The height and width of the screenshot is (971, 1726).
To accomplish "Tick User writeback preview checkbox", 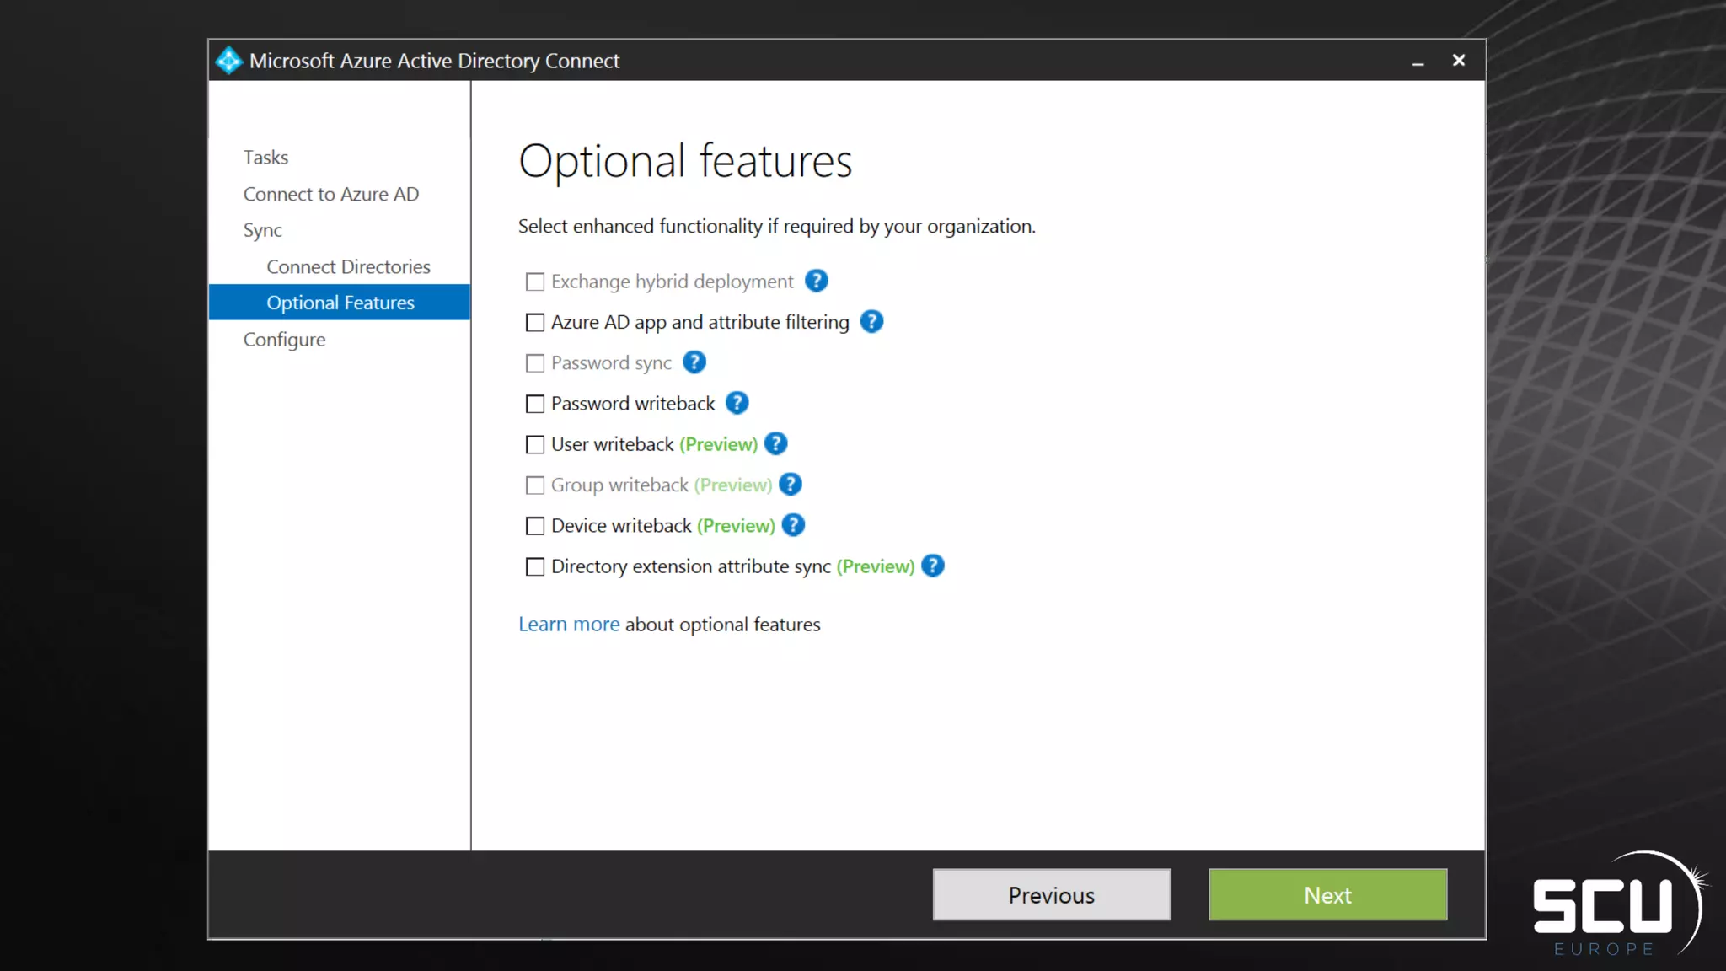I will pos(535,444).
